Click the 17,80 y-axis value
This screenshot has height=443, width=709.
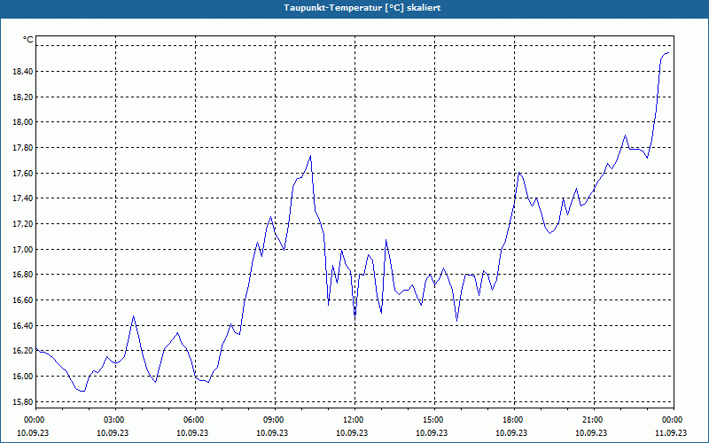pos(25,148)
